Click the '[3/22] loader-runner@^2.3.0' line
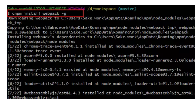This screenshot has height=99, width=196. [x=101, y=60]
